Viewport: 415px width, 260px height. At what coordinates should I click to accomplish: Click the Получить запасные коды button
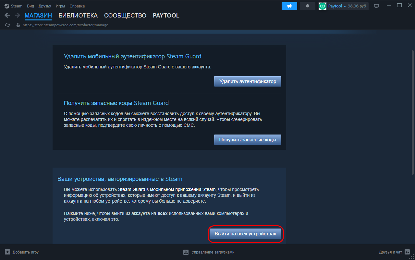click(x=248, y=140)
